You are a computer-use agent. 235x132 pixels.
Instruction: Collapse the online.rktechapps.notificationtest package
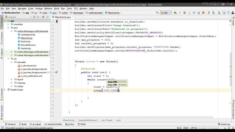tap(12, 31)
